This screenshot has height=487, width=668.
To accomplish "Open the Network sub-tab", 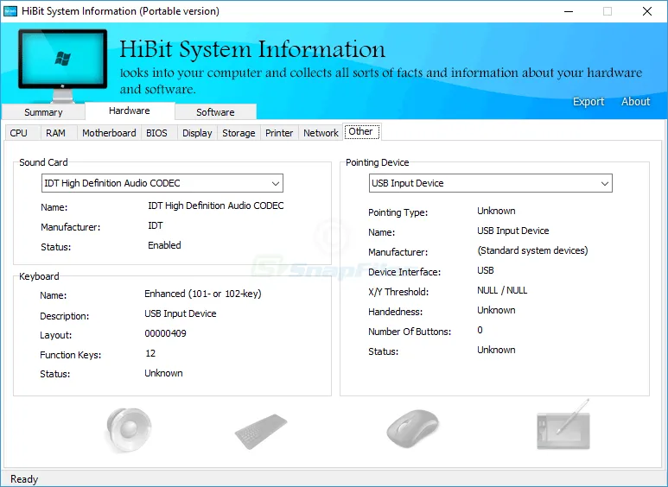I will click(321, 133).
